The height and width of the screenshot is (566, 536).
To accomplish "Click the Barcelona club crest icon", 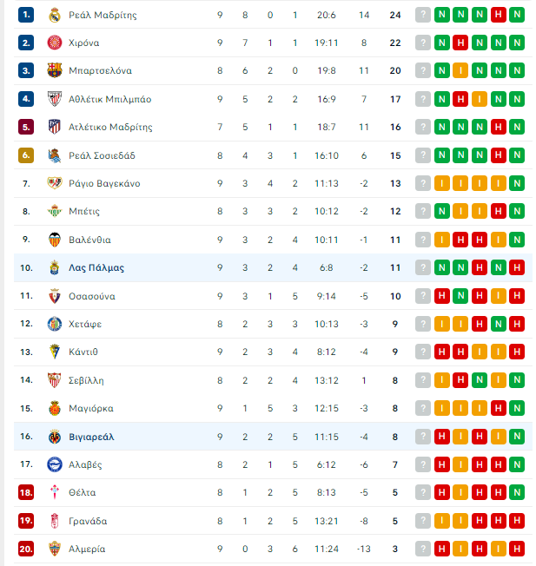I will coord(55,70).
